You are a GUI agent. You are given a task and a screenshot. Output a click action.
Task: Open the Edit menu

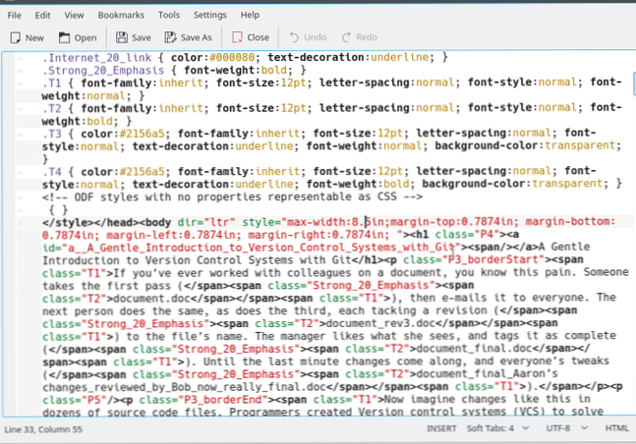coord(42,15)
